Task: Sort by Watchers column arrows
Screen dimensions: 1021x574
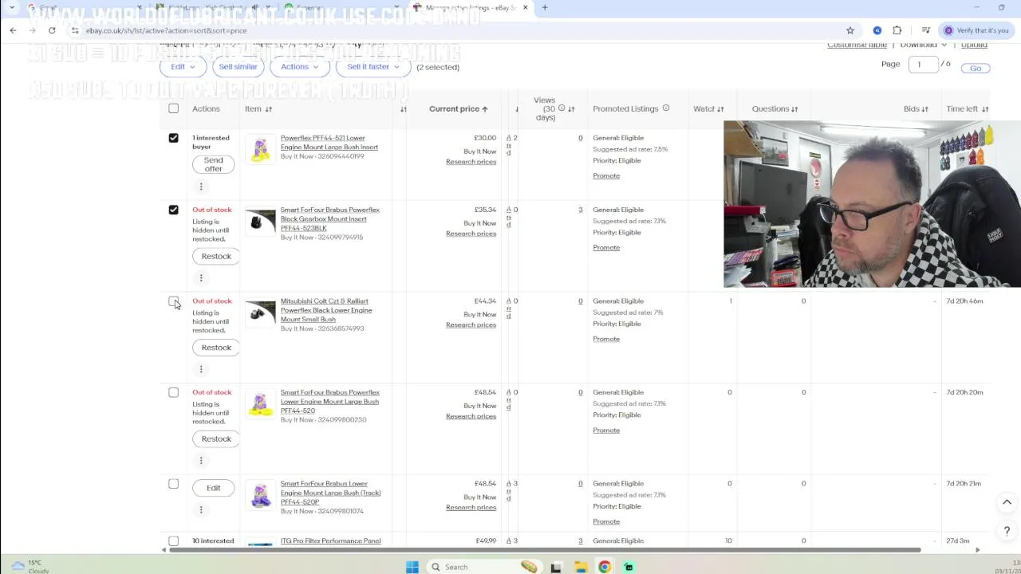Action: (720, 109)
